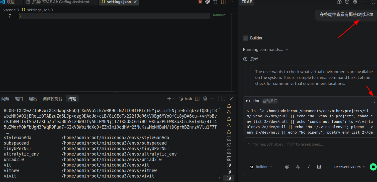Click the vitnew environment row
This screenshot has height=182, width=377.
coord(80,171)
